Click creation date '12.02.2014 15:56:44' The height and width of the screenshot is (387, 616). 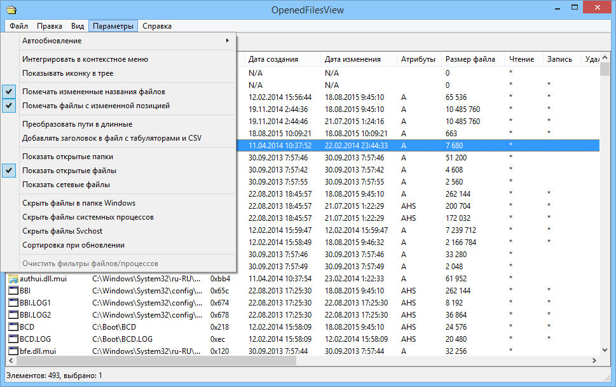(x=280, y=97)
